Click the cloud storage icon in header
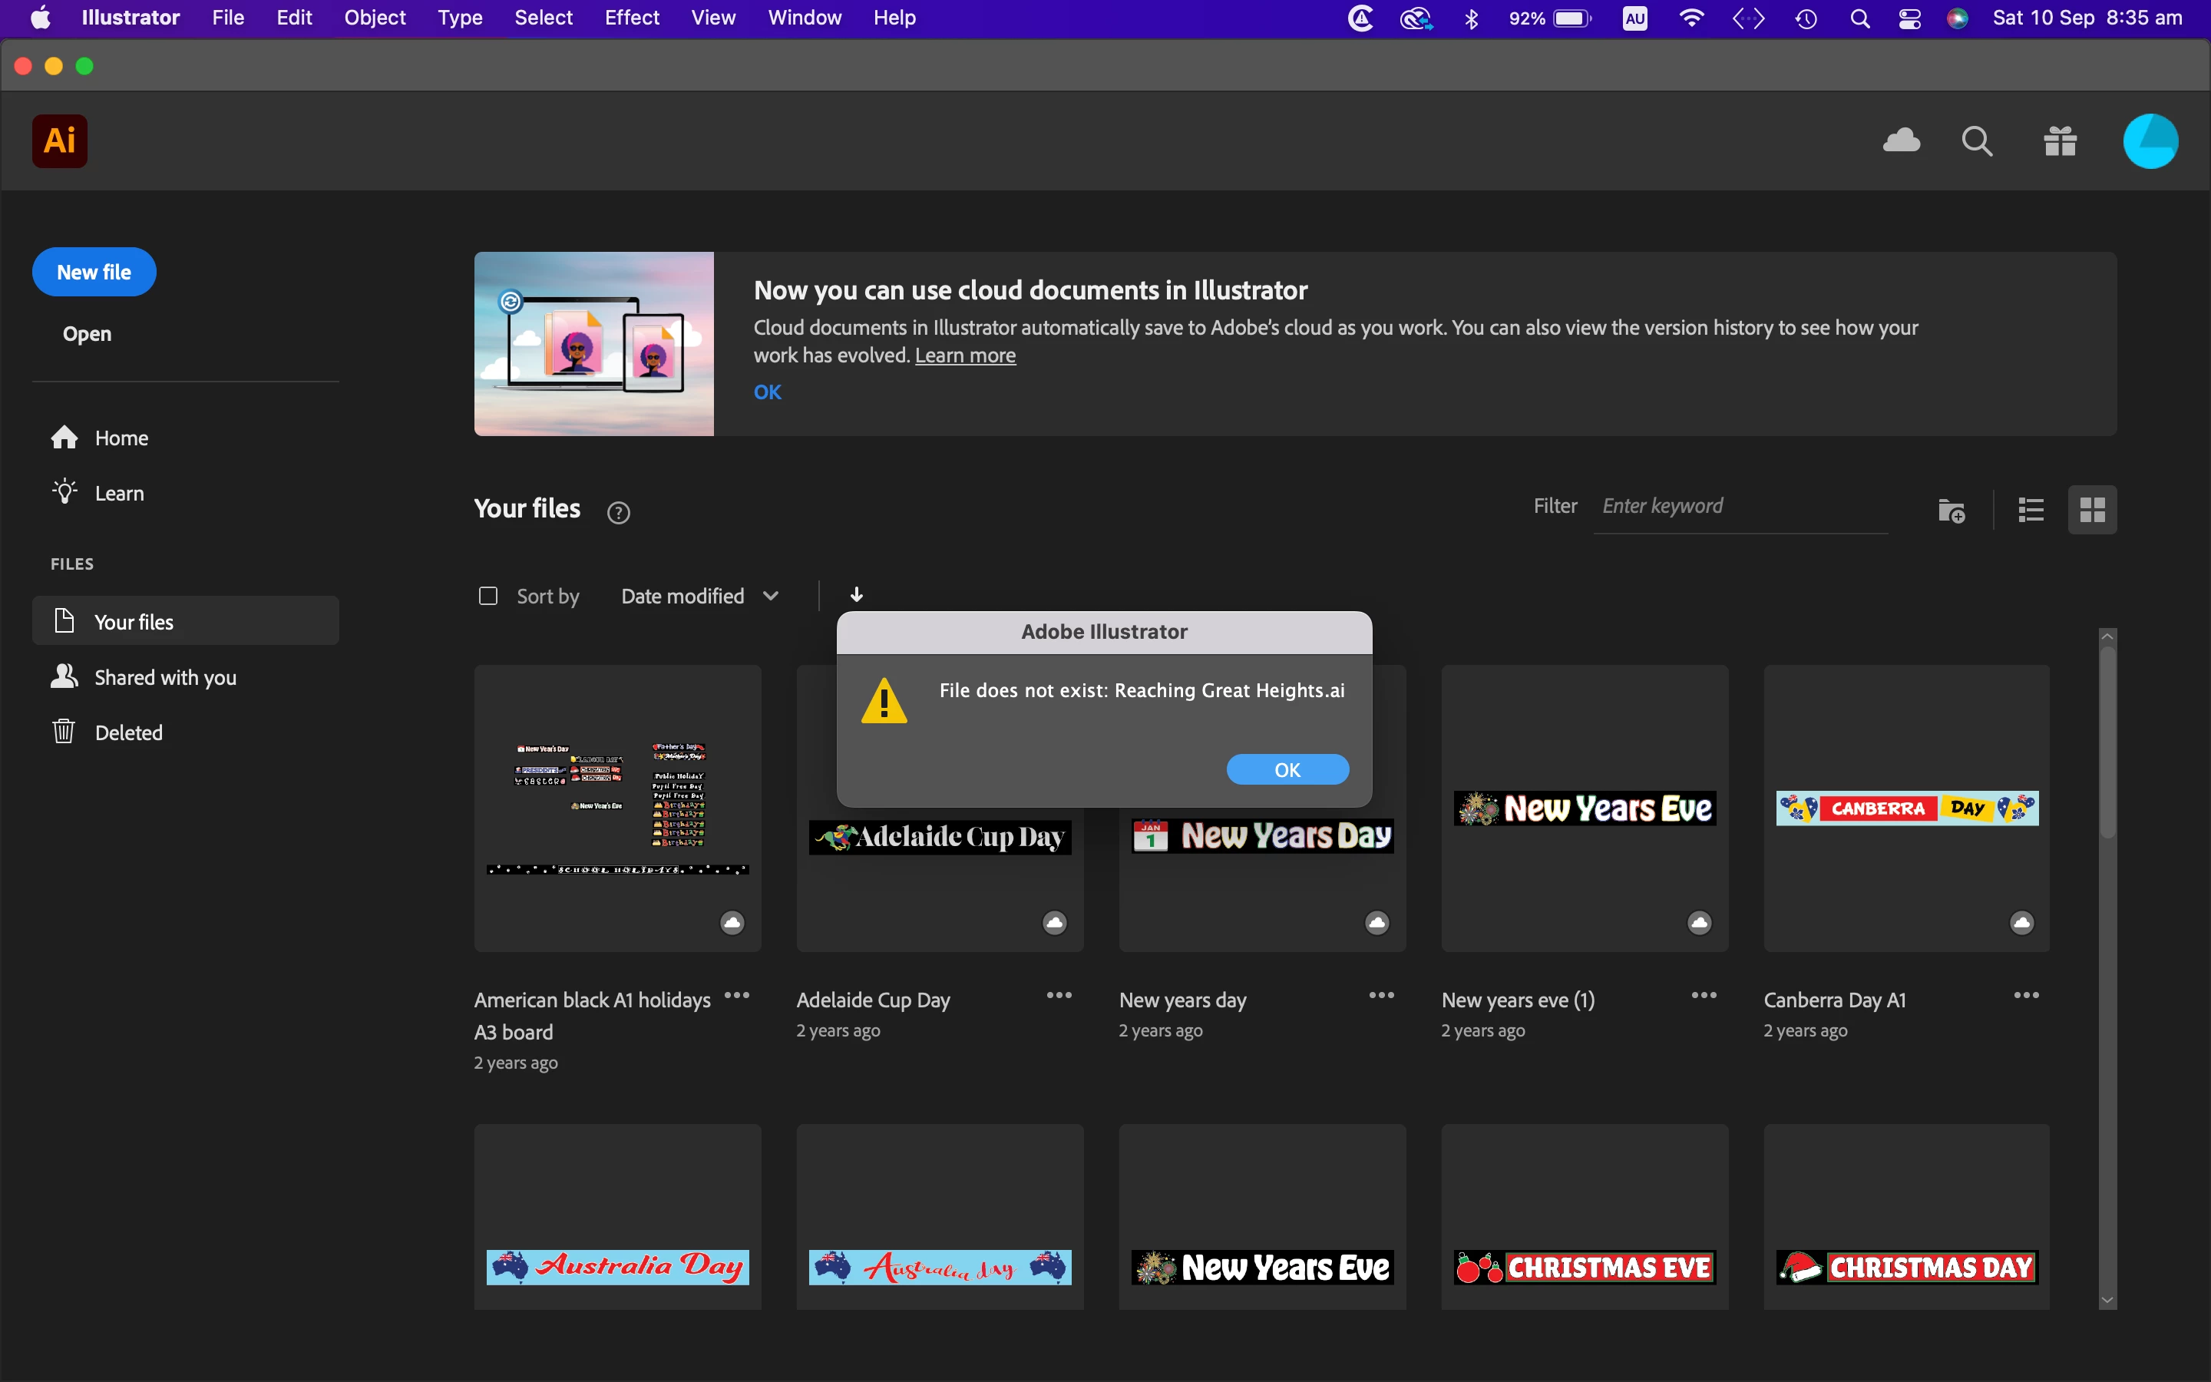This screenshot has height=1382, width=2211. [x=1902, y=141]
